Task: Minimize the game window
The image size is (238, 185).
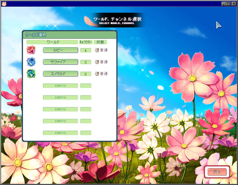Action: click(224, 4)
